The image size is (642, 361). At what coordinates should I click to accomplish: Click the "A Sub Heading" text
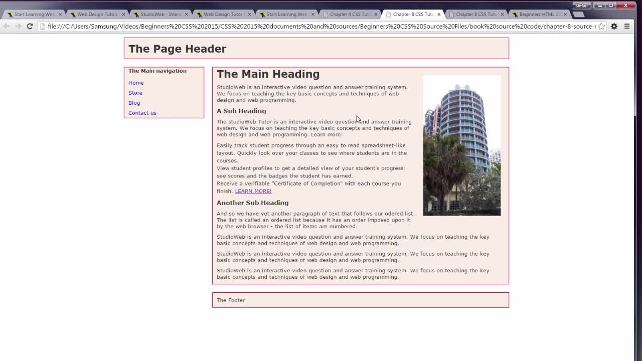pyautogui.click(x=241, y=111)
